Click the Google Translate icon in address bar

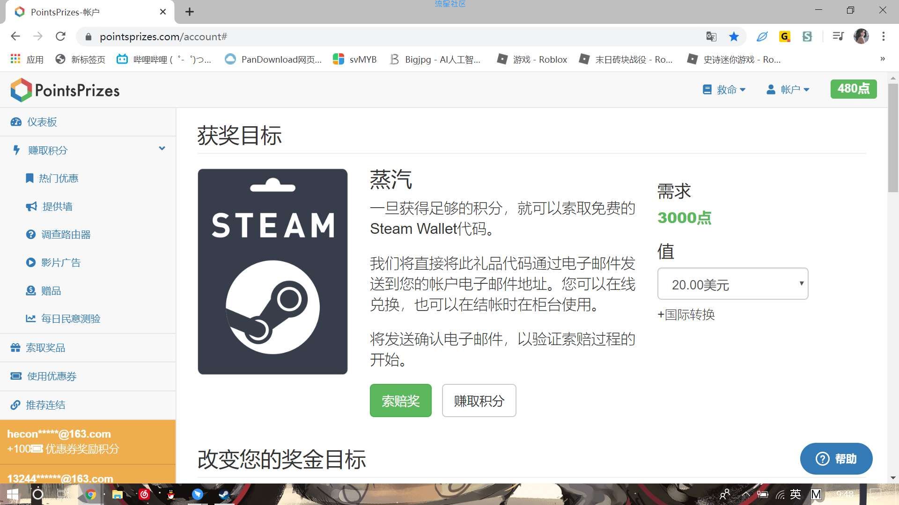711,36
